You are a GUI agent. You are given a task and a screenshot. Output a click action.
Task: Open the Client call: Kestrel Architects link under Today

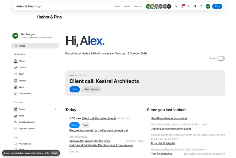[99, 118]
